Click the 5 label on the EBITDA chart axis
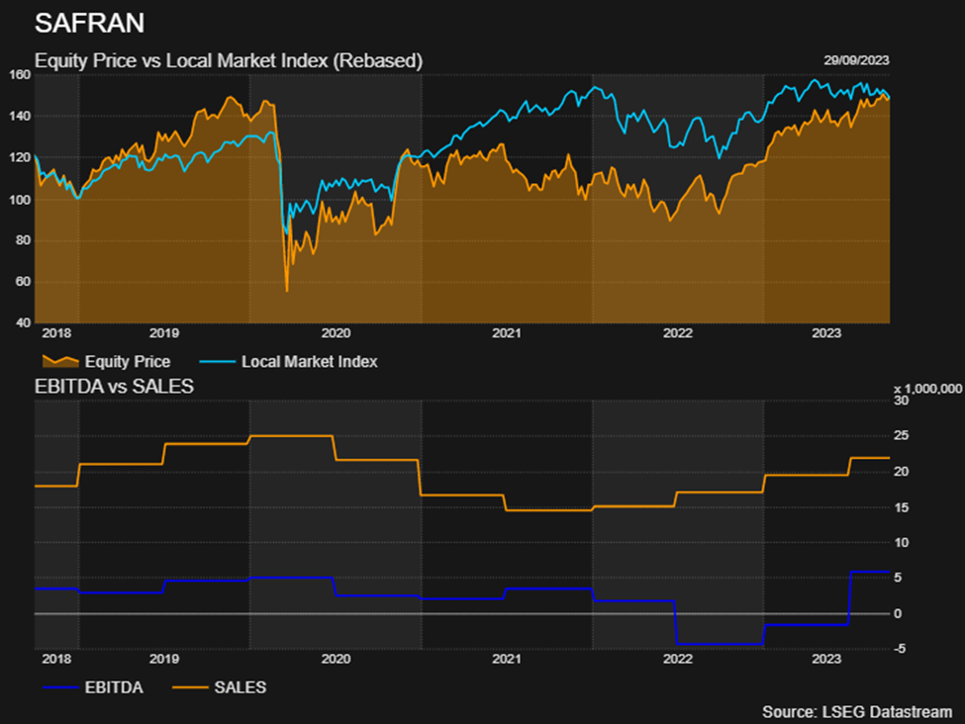Viewport: 965px width, 724px height. pyautogui.click(x=898, y=578)
